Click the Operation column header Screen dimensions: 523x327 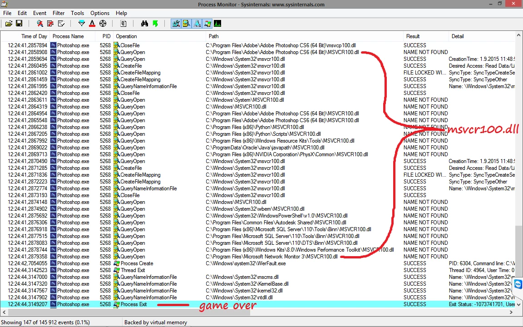pyautogui.click(x=159, y=36)
